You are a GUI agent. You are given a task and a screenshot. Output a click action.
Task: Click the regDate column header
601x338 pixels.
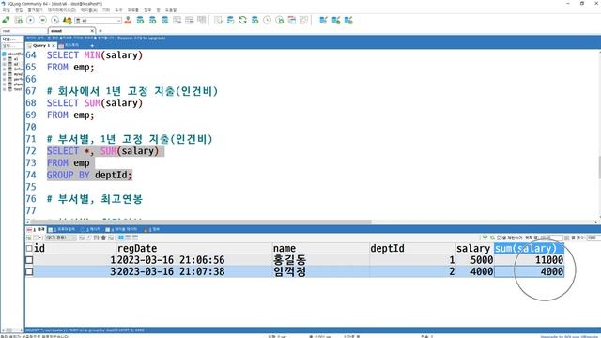click(x=194, y=248)
